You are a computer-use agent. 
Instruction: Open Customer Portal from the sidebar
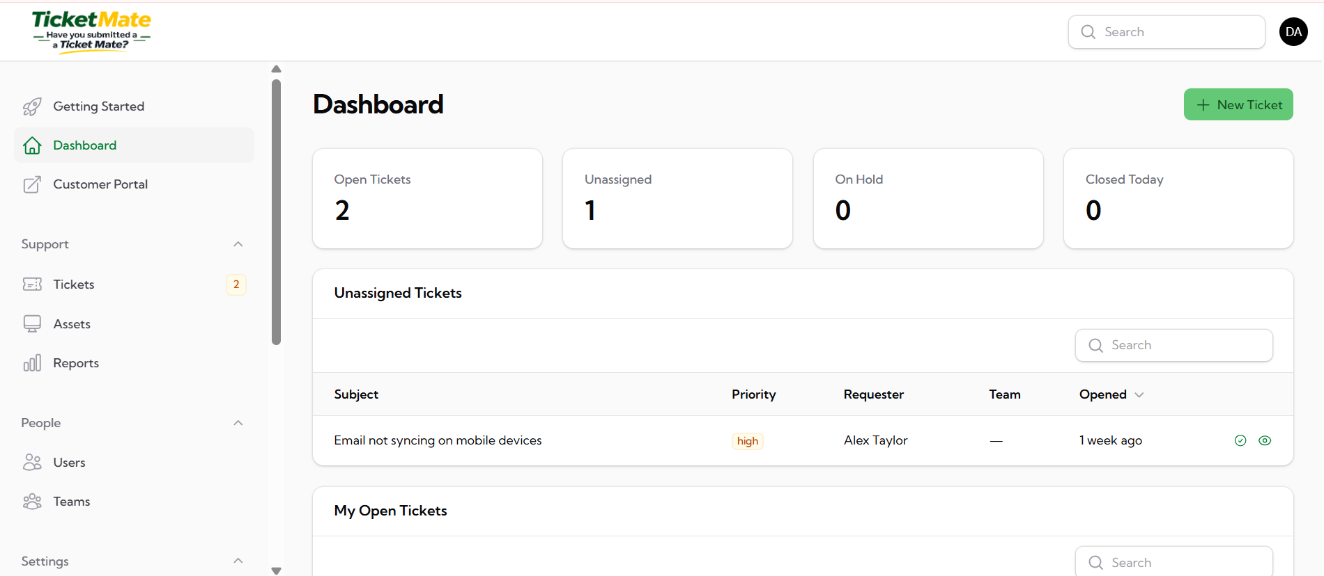(134, 184)
